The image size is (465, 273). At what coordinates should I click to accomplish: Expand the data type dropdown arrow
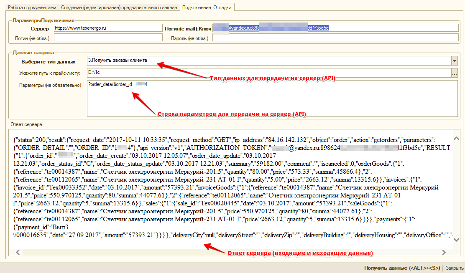(455, 61)
